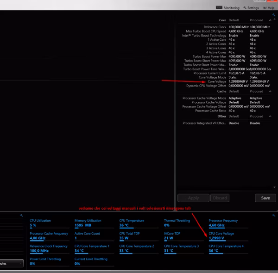Click the Apply button
Viewport: 278px width, 273px height.
tap(193, 198)
